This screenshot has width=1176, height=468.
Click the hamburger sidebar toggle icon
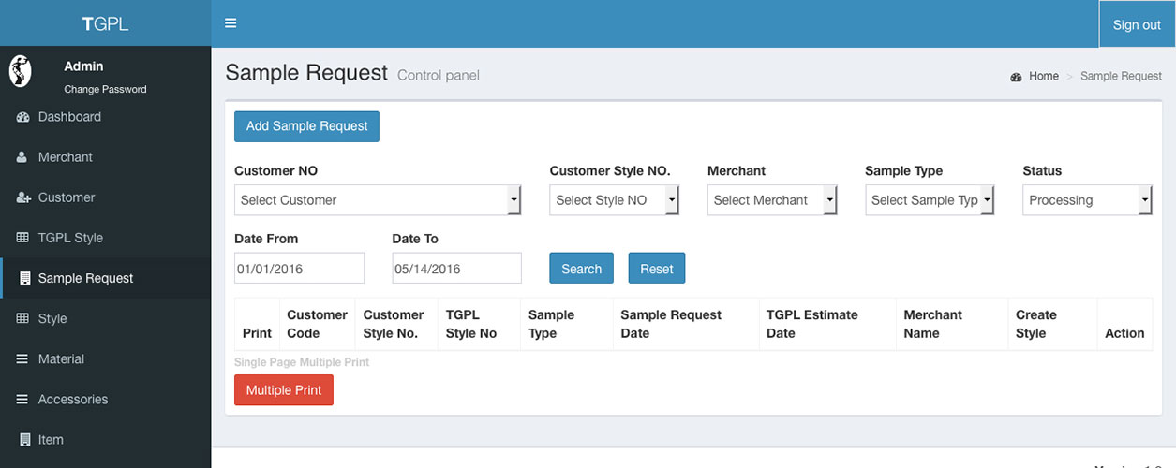point(231,23)
